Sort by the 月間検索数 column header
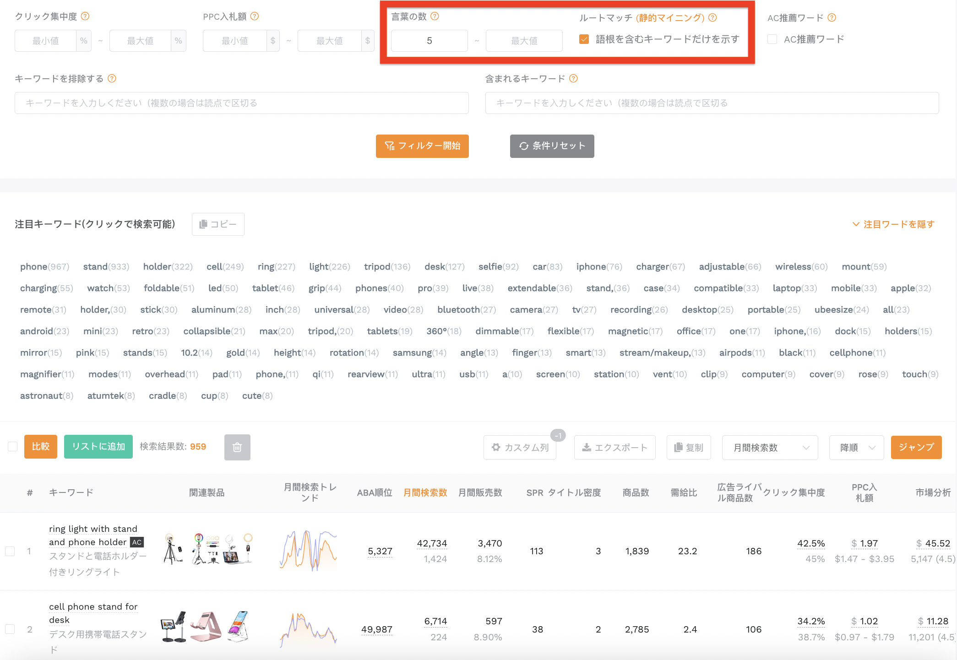The height and width of the screenshot is (660, 957). (x=425, y=492)
